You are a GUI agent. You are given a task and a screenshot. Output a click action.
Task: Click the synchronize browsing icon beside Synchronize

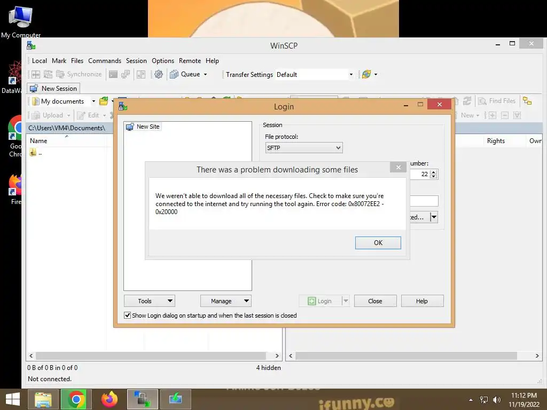coord(48,74)
